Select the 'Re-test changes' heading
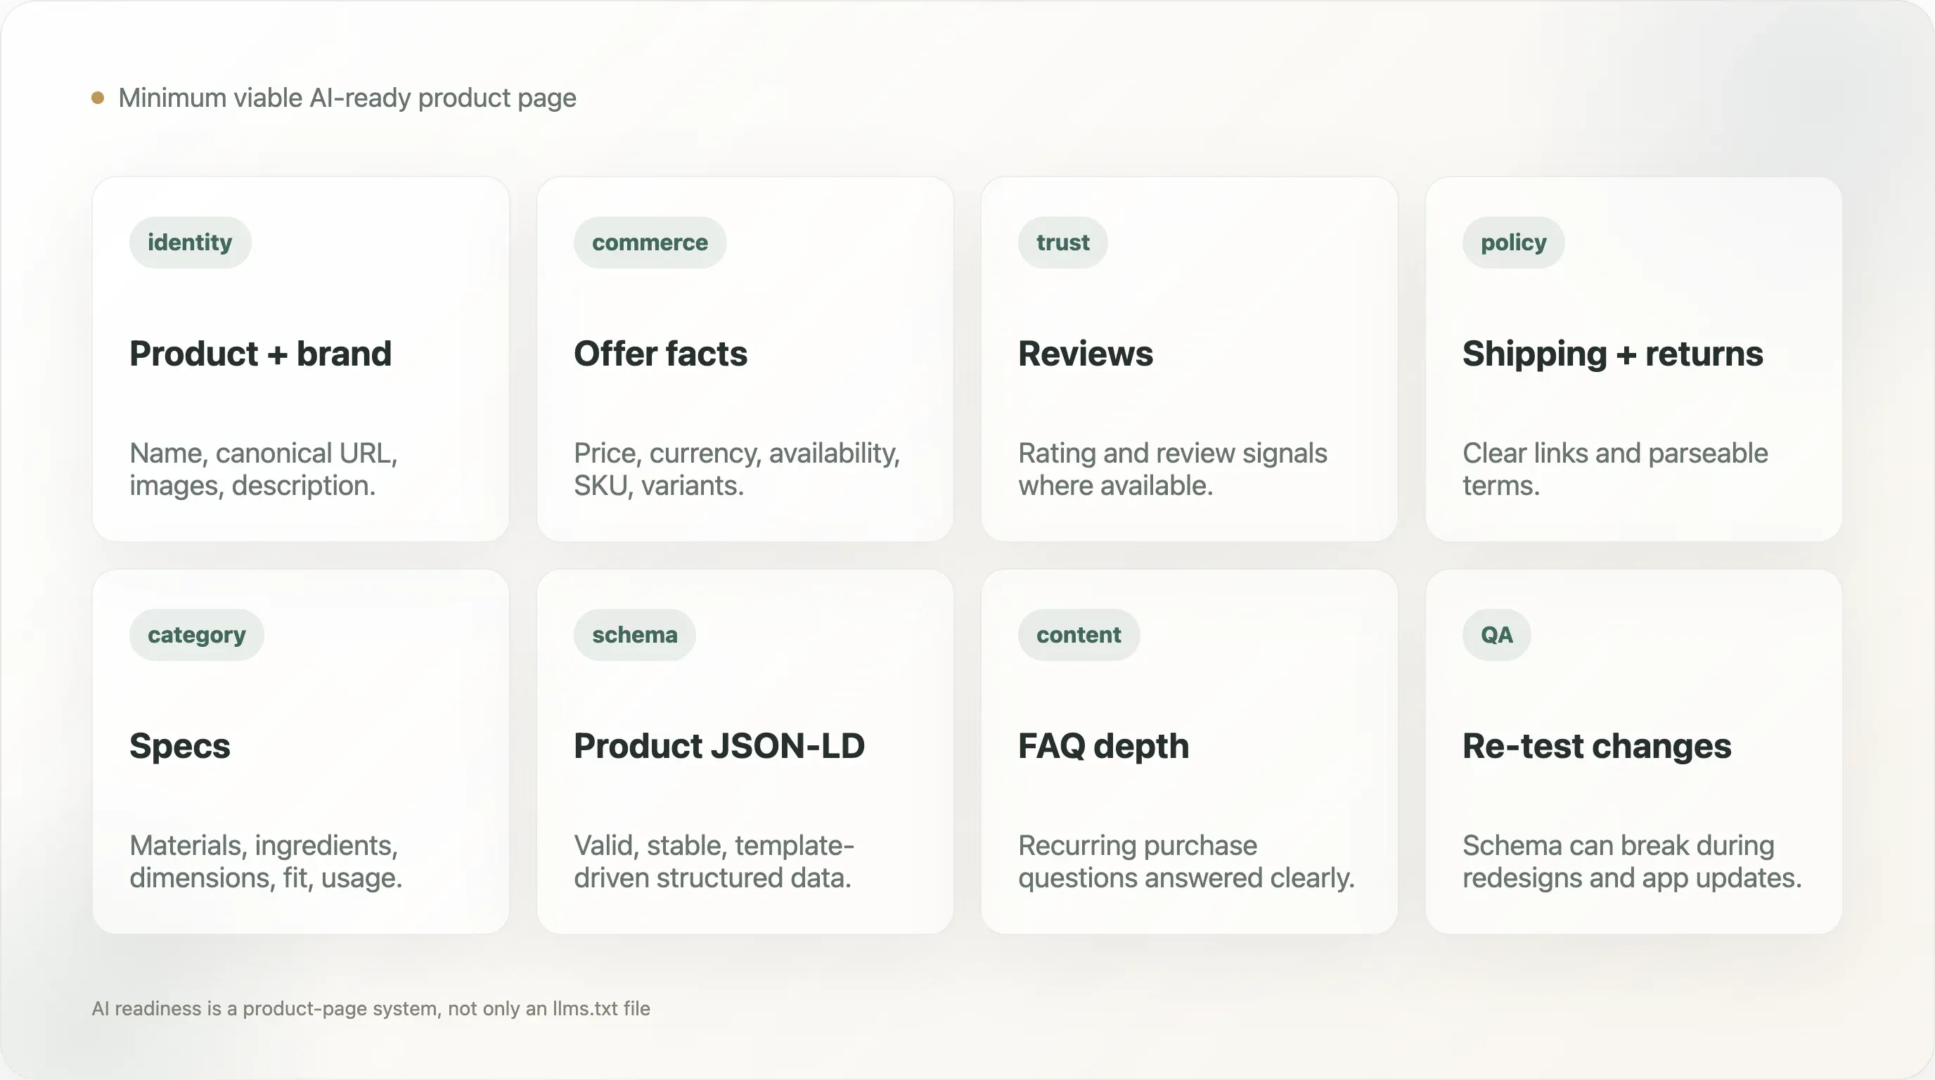 click(x=1597, y=747)
